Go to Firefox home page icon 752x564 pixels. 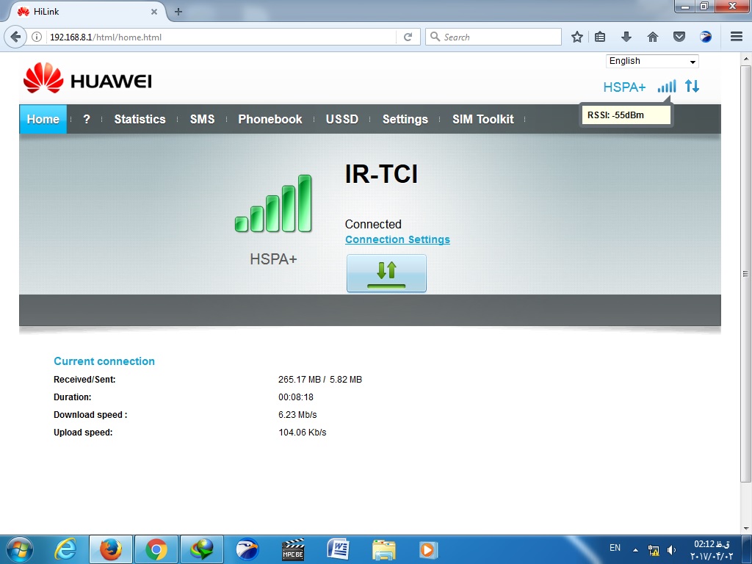653,37
